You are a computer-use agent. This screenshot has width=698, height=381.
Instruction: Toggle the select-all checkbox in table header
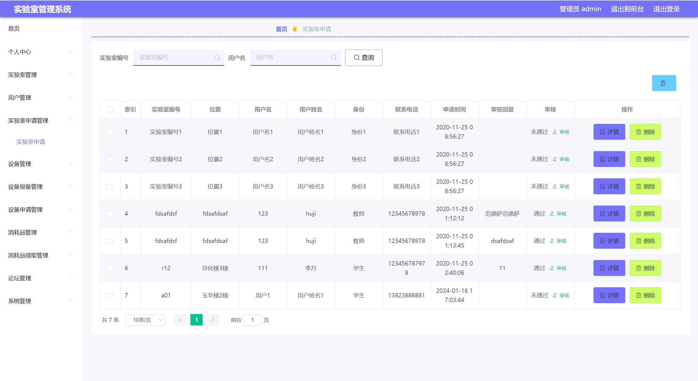pyautogui.click(x=110, y=109)
